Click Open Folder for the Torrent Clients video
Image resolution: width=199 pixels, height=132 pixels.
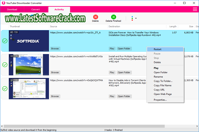click(124, 97)
